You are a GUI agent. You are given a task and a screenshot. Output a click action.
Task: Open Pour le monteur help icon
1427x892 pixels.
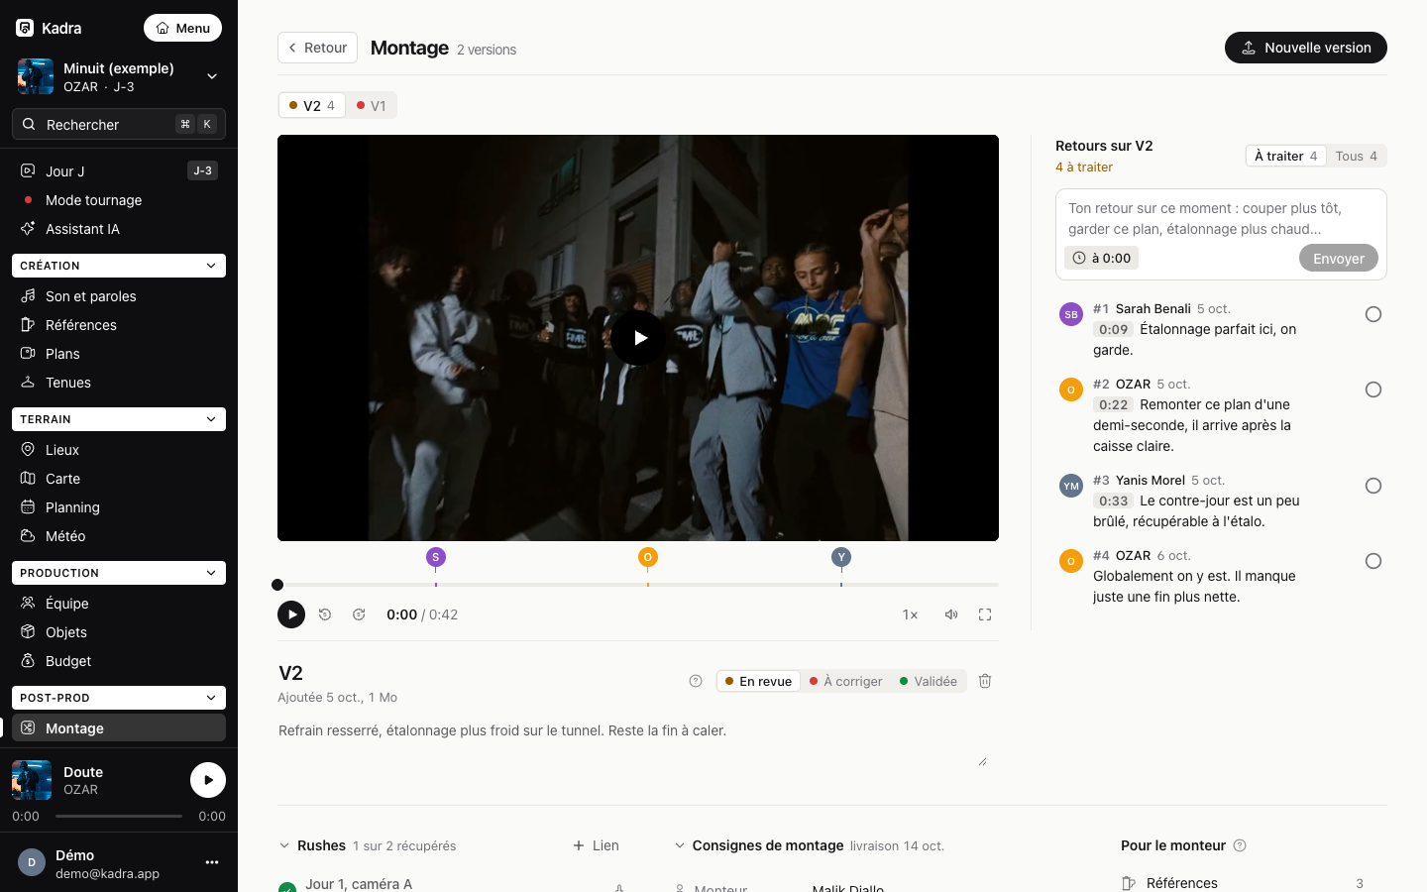(x=1240, y=845)
